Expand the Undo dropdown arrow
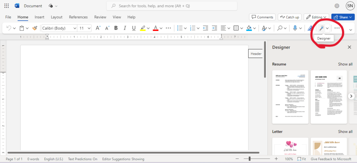The image size is (357, 163). [x=14, y=29]
